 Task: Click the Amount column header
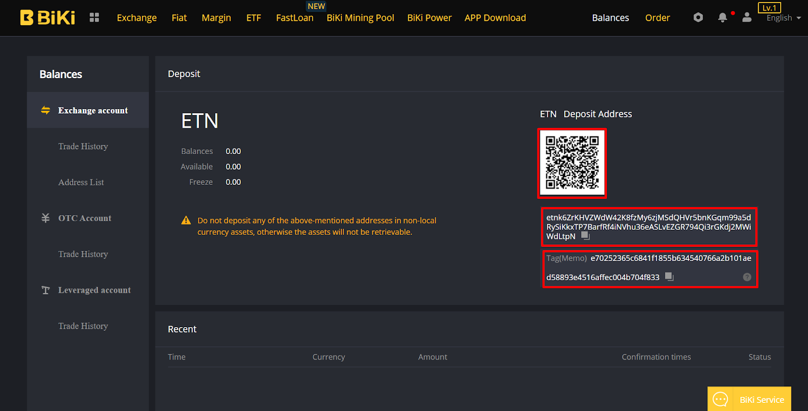point(433,357)
